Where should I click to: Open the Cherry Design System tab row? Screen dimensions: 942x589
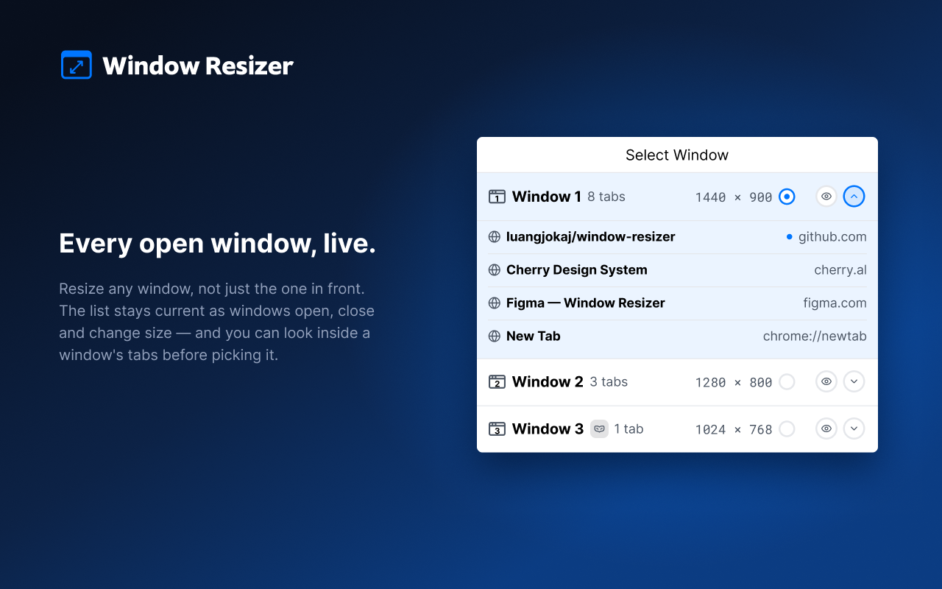pyautogui.click(x=677, y=270)
